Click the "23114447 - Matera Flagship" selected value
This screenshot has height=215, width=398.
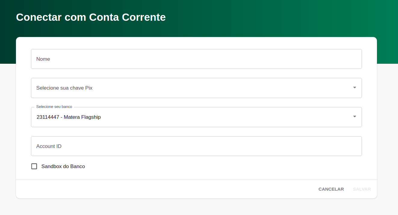(69, 117)
